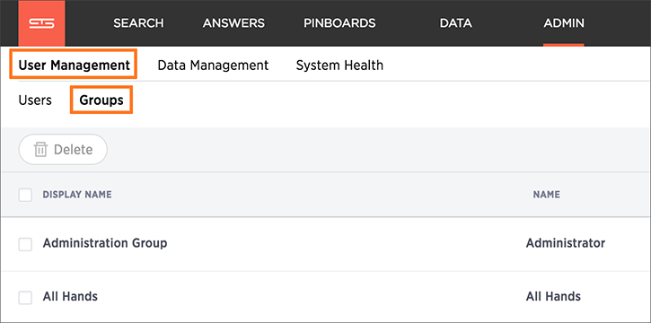The width and height of the screenshot is (651, 323).
Task: Show the Users sub-tab
Action: coord(35,100)
